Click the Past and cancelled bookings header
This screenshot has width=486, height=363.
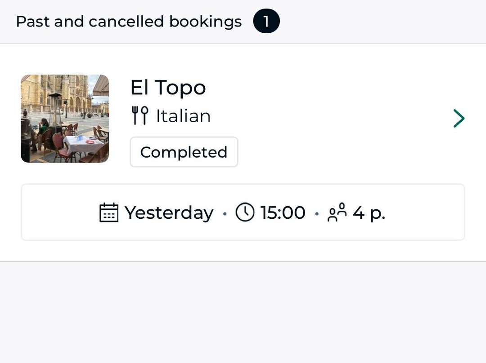(x=129, y=22)
